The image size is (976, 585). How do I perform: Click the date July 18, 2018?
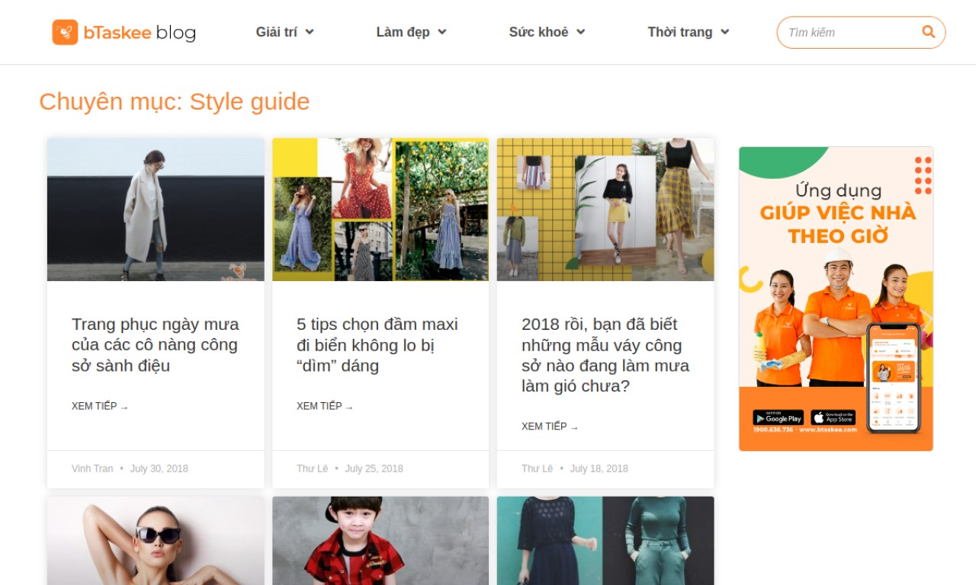599,468
